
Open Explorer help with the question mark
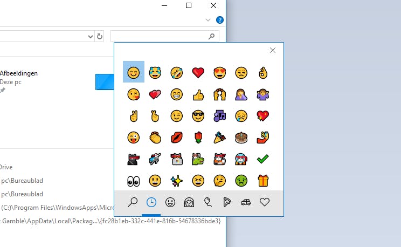tap(220, 20)
